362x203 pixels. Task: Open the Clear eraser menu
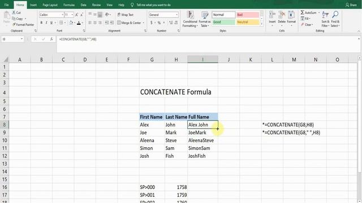click(307, 24)
